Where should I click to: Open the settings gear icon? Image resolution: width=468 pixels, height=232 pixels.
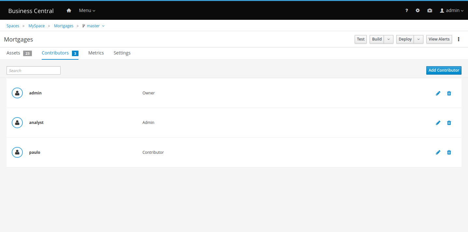418,10
